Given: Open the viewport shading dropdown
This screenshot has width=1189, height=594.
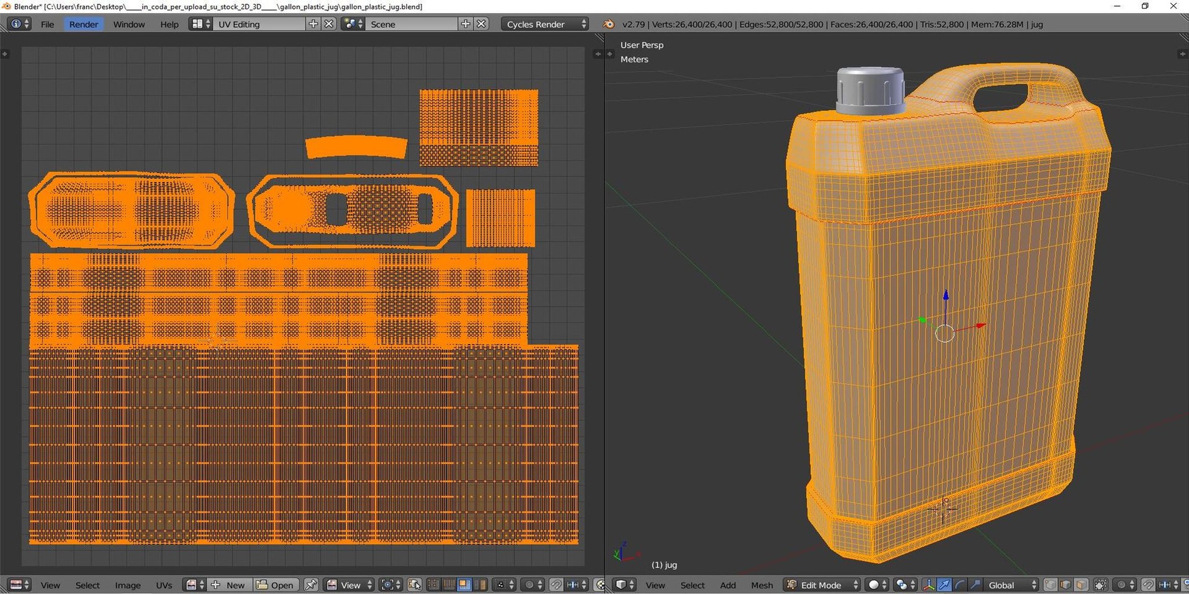Looking at the screenshot, I should [878, 585].
